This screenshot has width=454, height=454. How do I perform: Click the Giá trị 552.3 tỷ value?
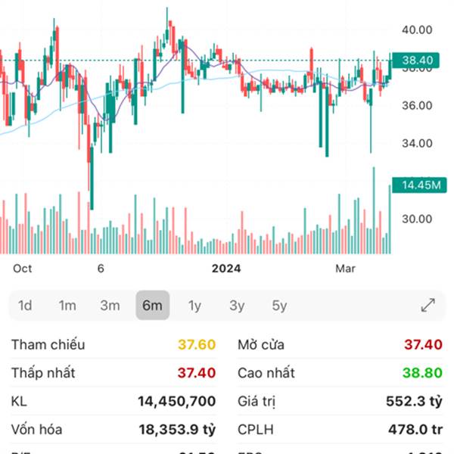(413, 401)
